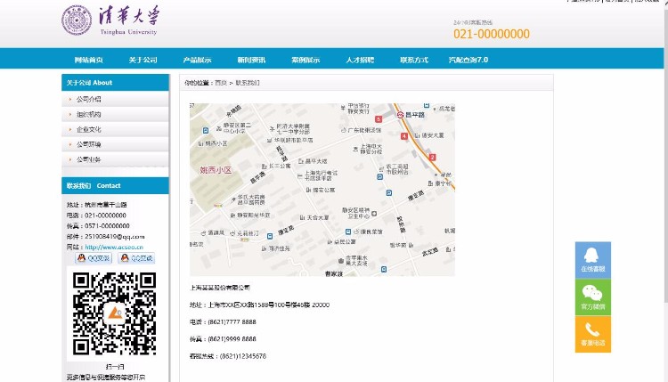Image resolution: width=668 pixels, height=382 pixels.
Task: Open 汽配查询7.0 navigation item
Action: [468, 60]
